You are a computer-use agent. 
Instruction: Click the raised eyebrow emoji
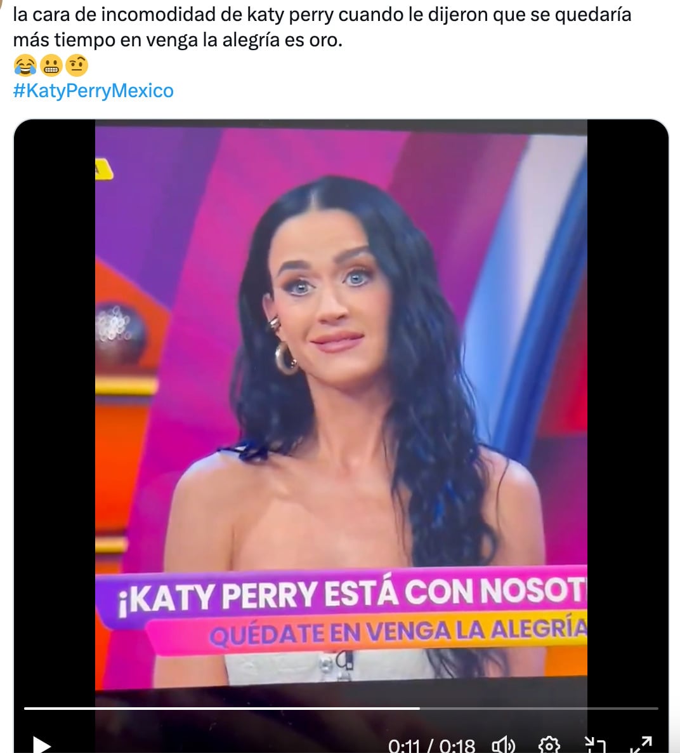pos(77,65)
